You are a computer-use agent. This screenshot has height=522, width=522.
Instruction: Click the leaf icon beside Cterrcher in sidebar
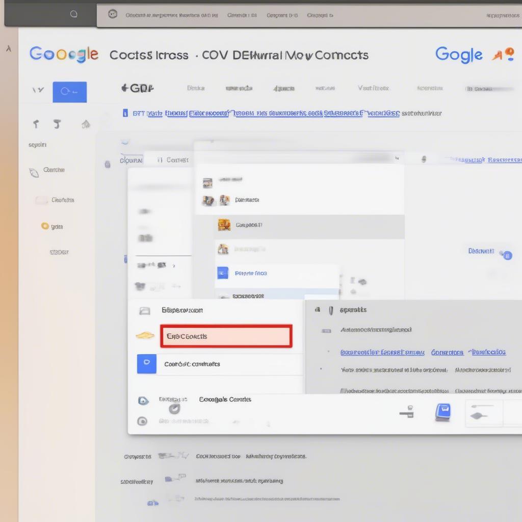coord(34,172)
